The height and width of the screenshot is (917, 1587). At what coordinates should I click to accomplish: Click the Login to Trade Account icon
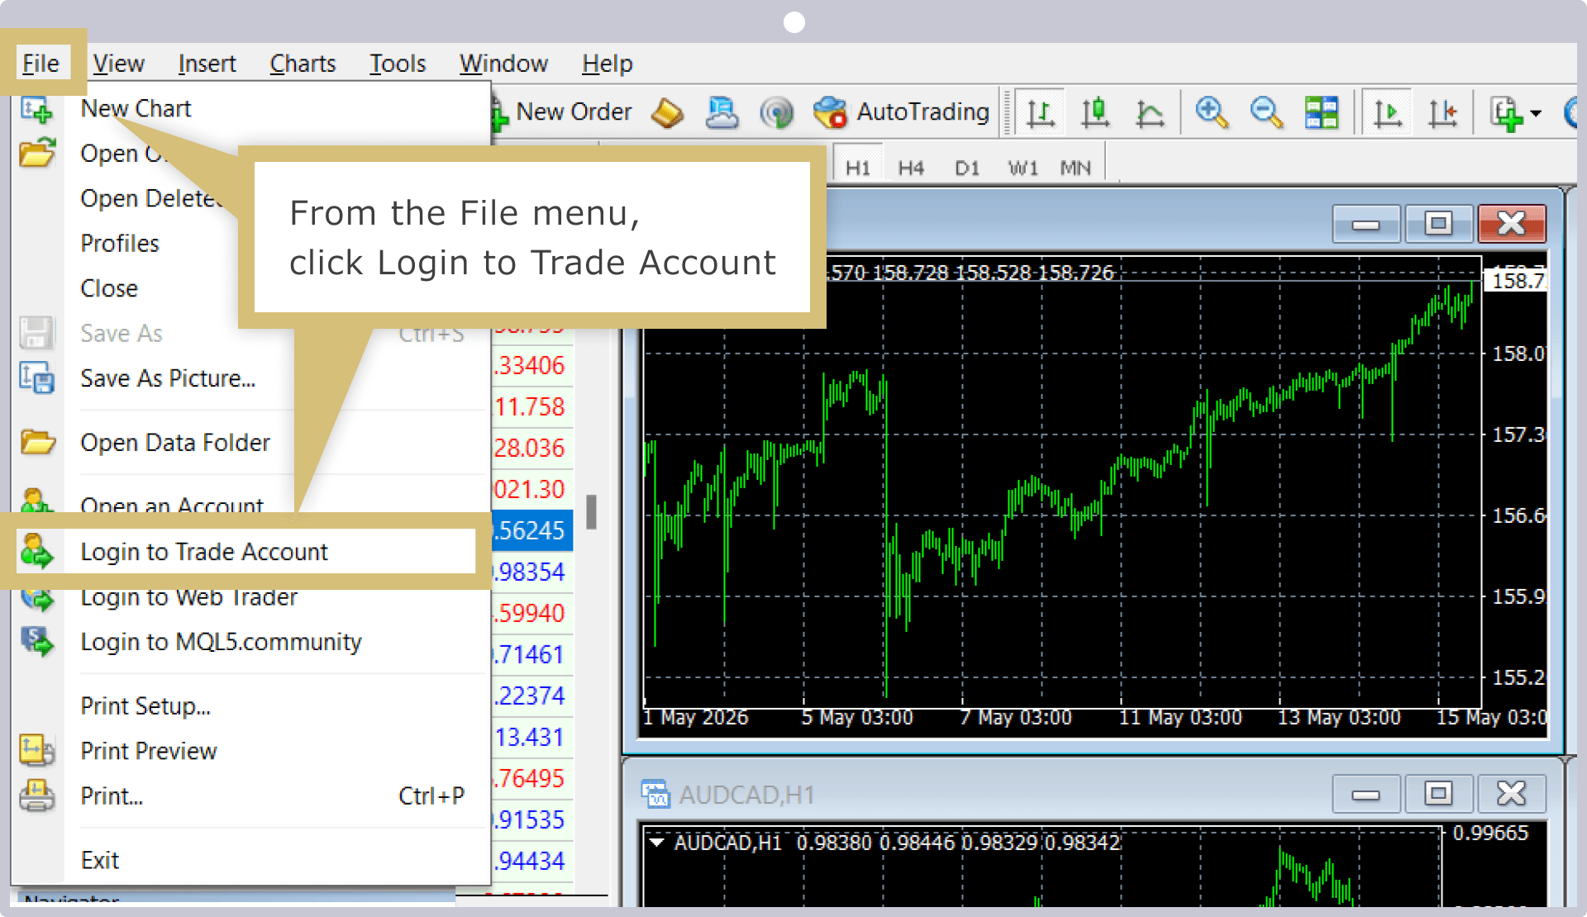36,551
